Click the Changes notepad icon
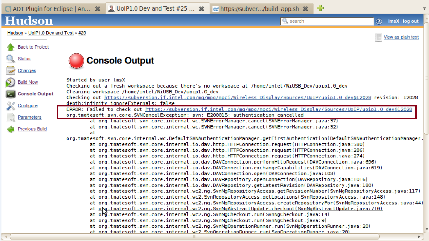Image resolution: width=429 pixels, height=241 pixels. tap(10, 70)
